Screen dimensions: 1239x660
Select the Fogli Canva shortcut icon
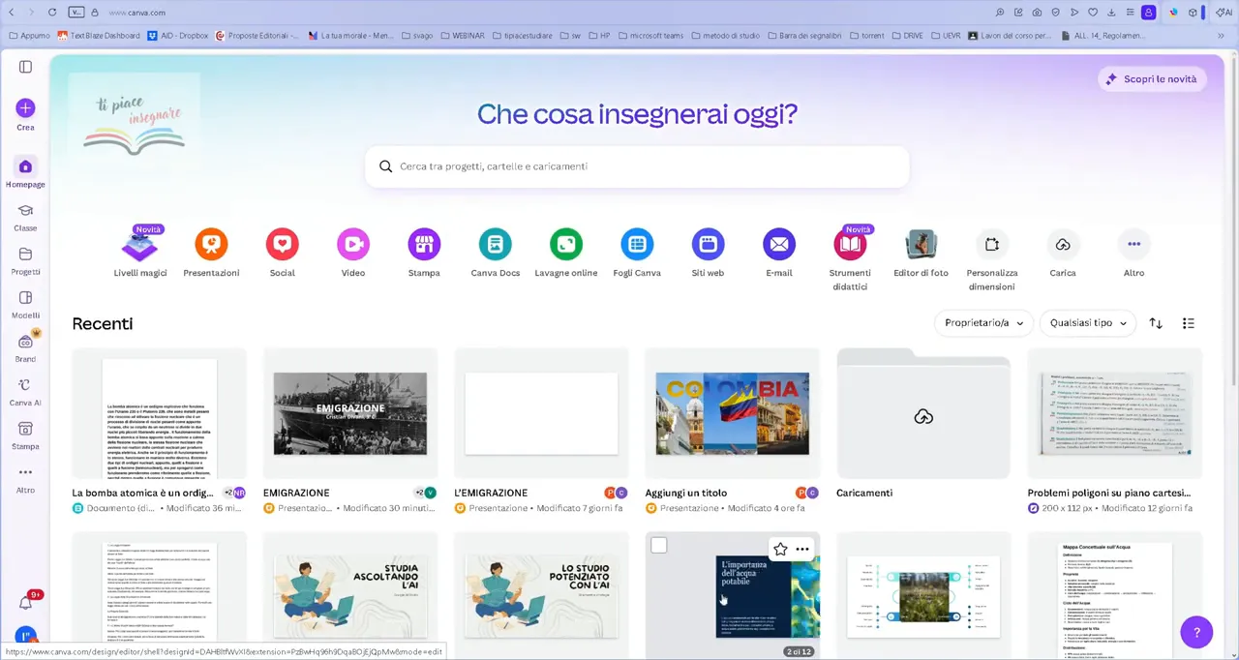coord(637,245)
